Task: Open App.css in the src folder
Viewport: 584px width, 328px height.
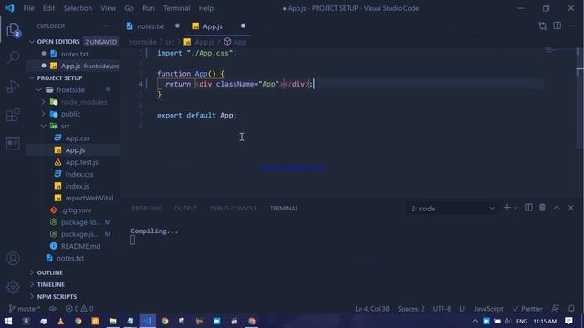Action: pyautogui.click(x=77, y=138)
